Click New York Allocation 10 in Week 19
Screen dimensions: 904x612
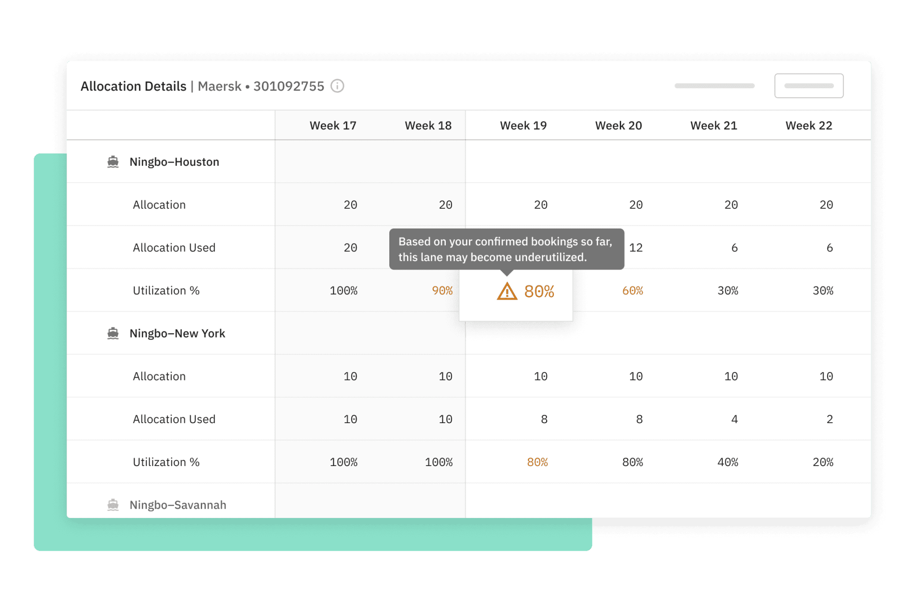pos(541,376)
